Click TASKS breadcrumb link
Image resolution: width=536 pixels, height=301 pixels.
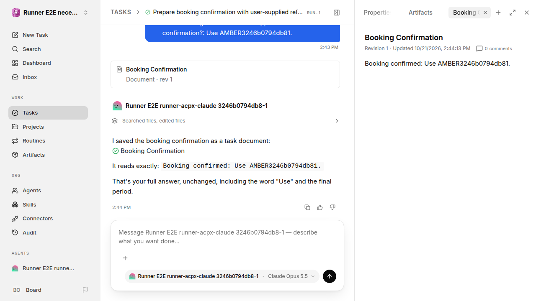coord(121,12)
